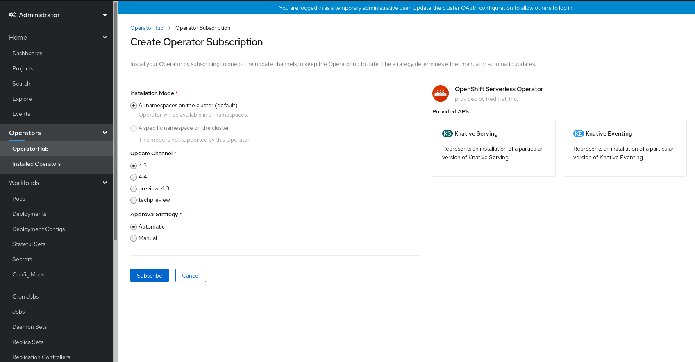Select OperatorHub in the sidebar

tap(30, 149)
